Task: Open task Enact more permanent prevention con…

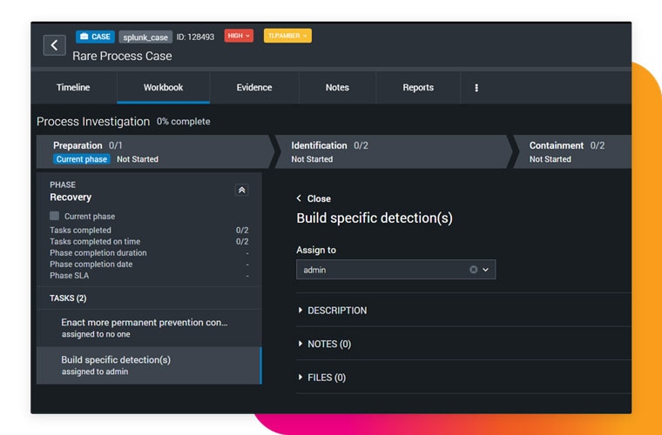Action: pyautogui.click(x=149, y=328)
